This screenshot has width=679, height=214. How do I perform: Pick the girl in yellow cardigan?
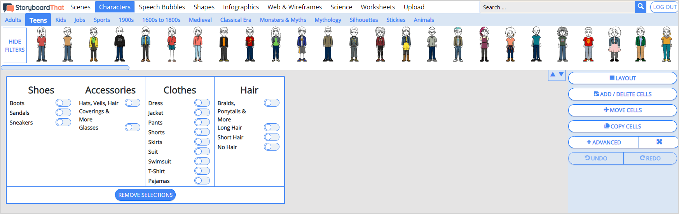(94, 44)
